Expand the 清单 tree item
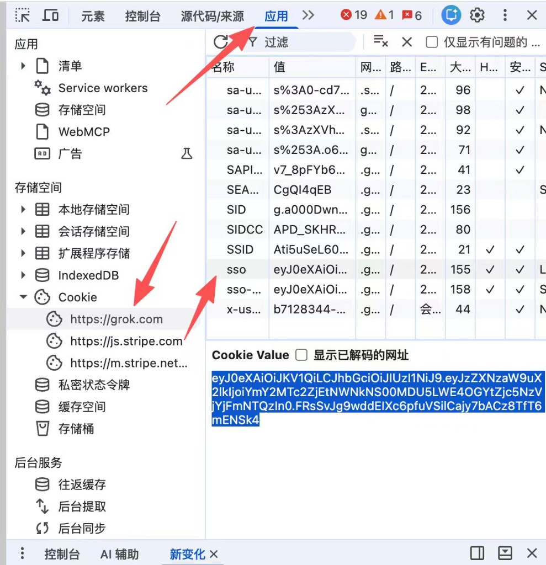 (23, 66)
